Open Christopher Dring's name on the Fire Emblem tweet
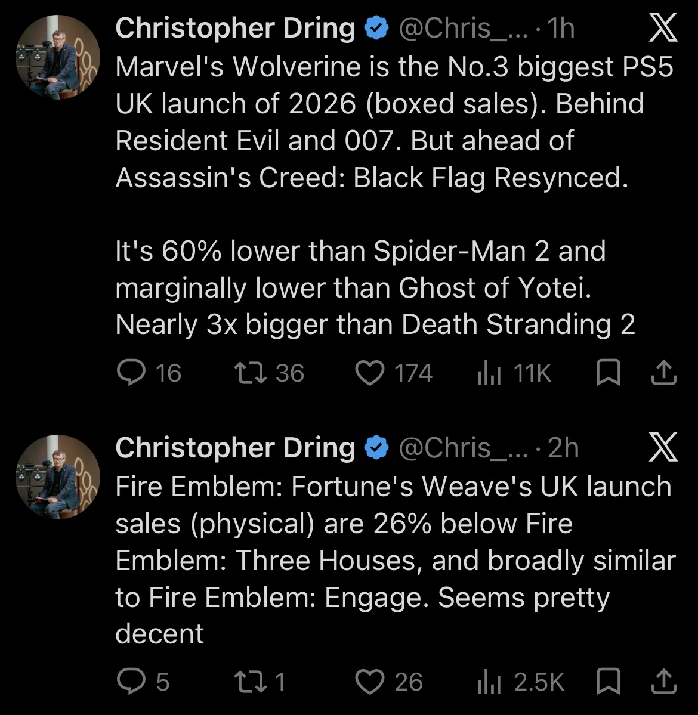This screenshot has width=698, height=715. coord(235,448)
